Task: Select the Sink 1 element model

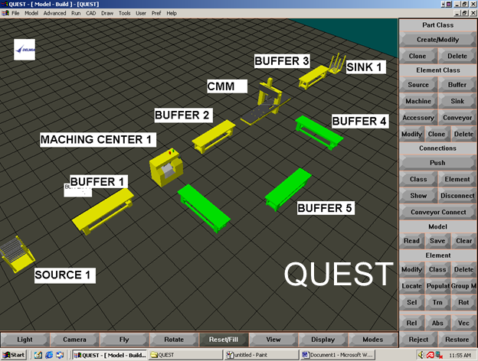Action: [x=337, y=64]
